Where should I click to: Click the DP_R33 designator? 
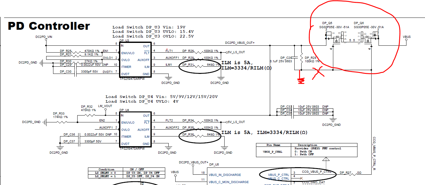(59, 113)
